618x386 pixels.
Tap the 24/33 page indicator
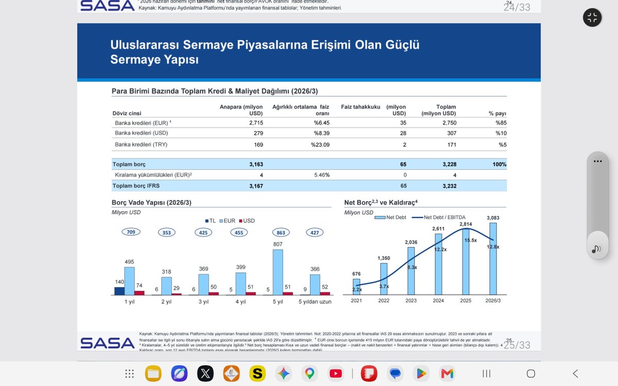tap(517, 7)
